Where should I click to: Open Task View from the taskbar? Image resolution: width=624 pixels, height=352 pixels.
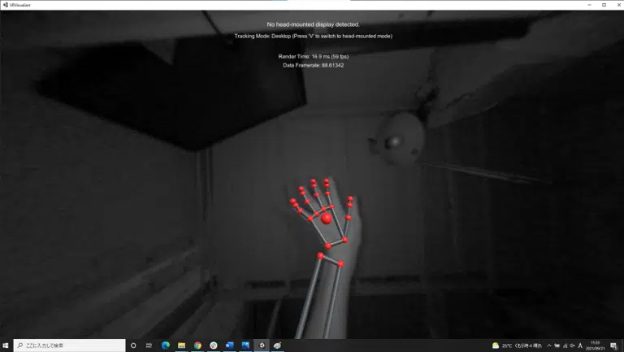coord(149,345)
